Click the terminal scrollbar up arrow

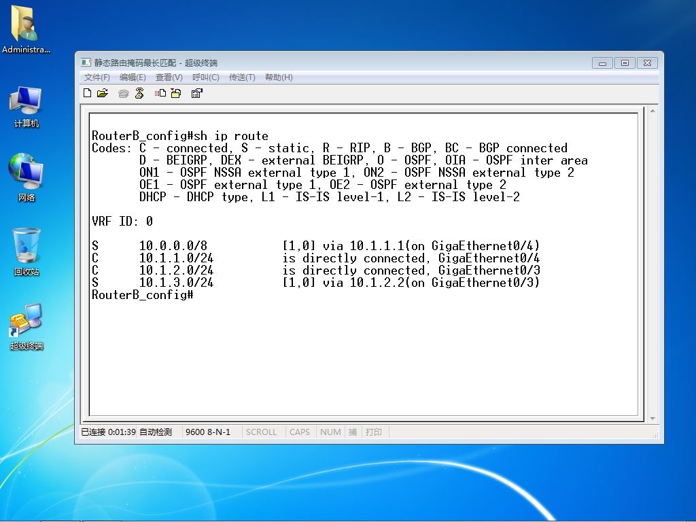tap(652, 111)
